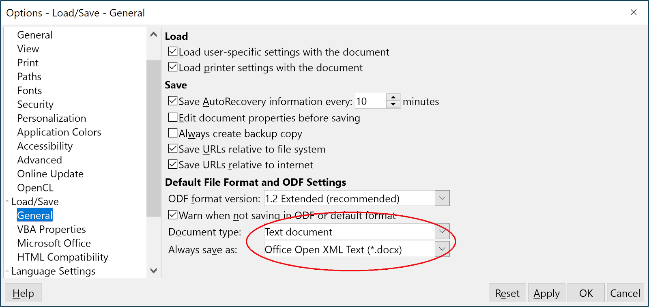Open the Fonts settings page
Image resolution: width=649 pixels, height=307 pixels.
(x=29, y=90)
